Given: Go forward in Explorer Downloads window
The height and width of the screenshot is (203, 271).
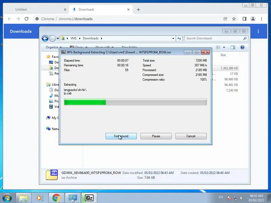Looking at the screenshot, I should coord(52,38).
